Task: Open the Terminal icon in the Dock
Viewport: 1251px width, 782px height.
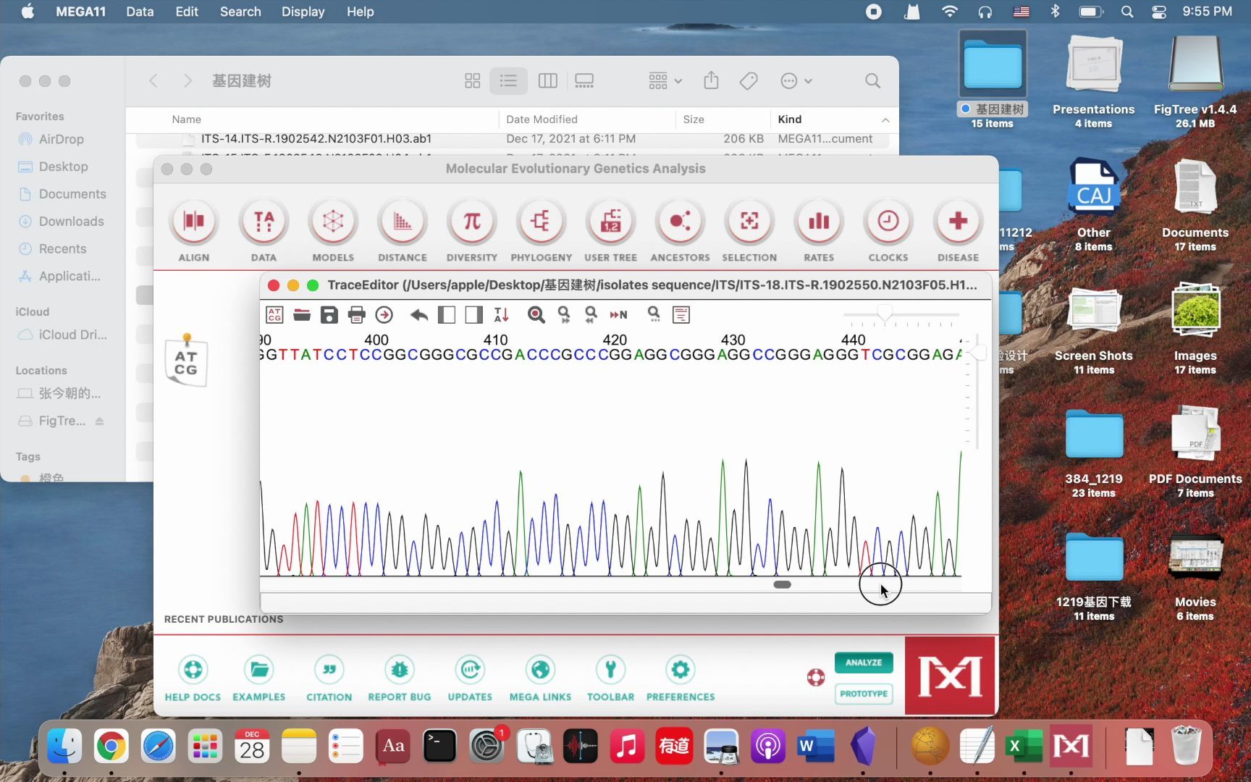Action: 439,746
